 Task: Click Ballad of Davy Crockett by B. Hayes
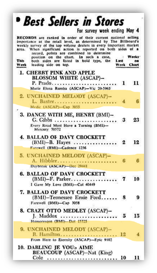[79, 143]
